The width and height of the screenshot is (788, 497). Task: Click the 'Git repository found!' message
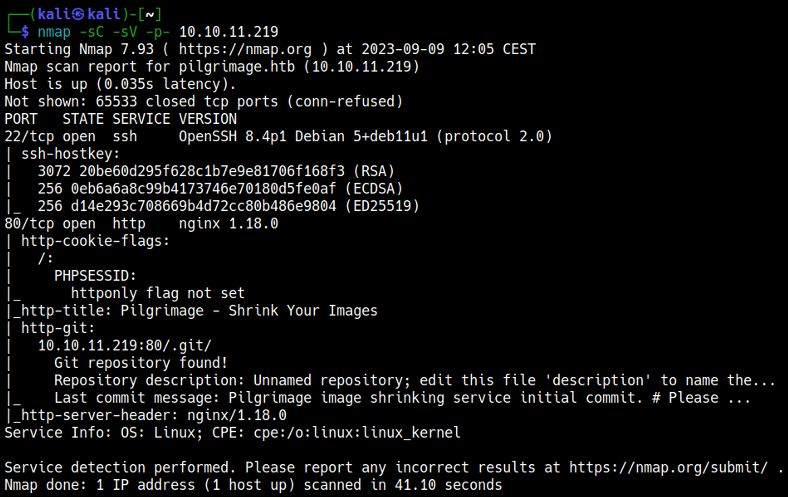(141, 363)
